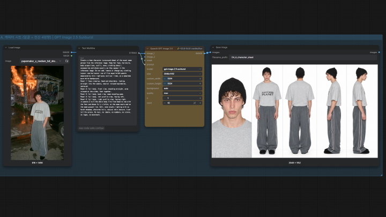Increase the n value

click(200, 98)
